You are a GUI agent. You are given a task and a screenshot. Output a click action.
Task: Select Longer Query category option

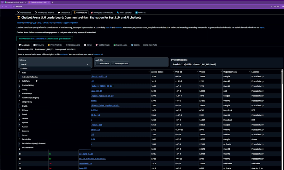point(55,102)
